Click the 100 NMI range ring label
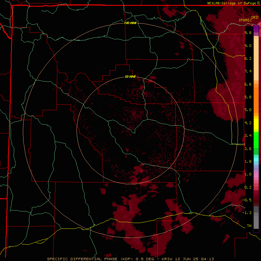This screenshot has width=261, height=261. [x=130, y=23]
